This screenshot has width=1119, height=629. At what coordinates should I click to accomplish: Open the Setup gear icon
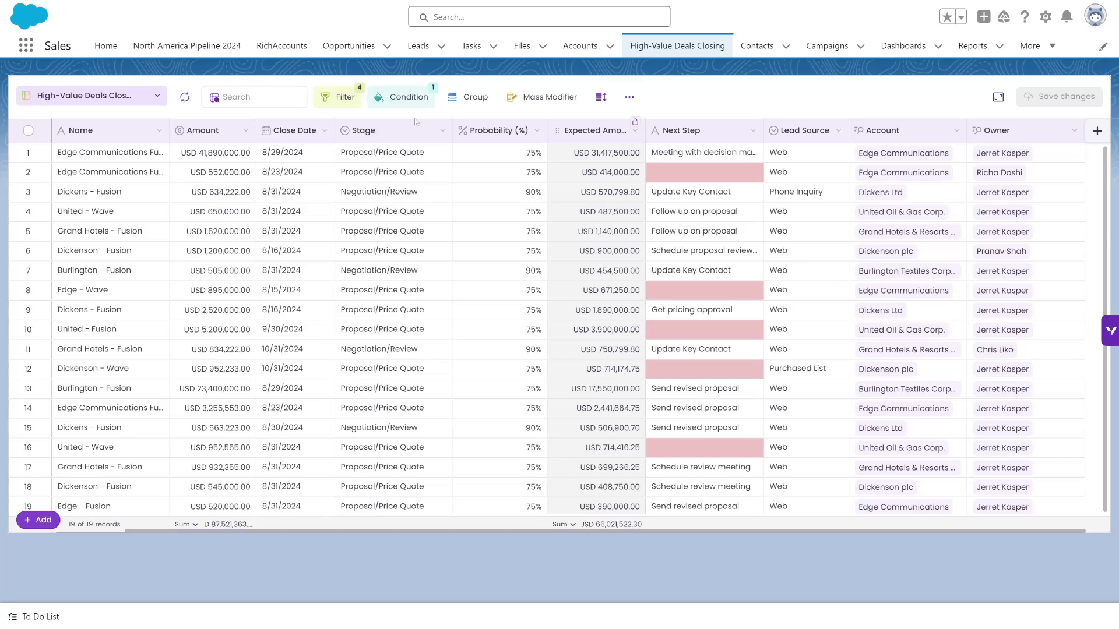[1046, 17]
